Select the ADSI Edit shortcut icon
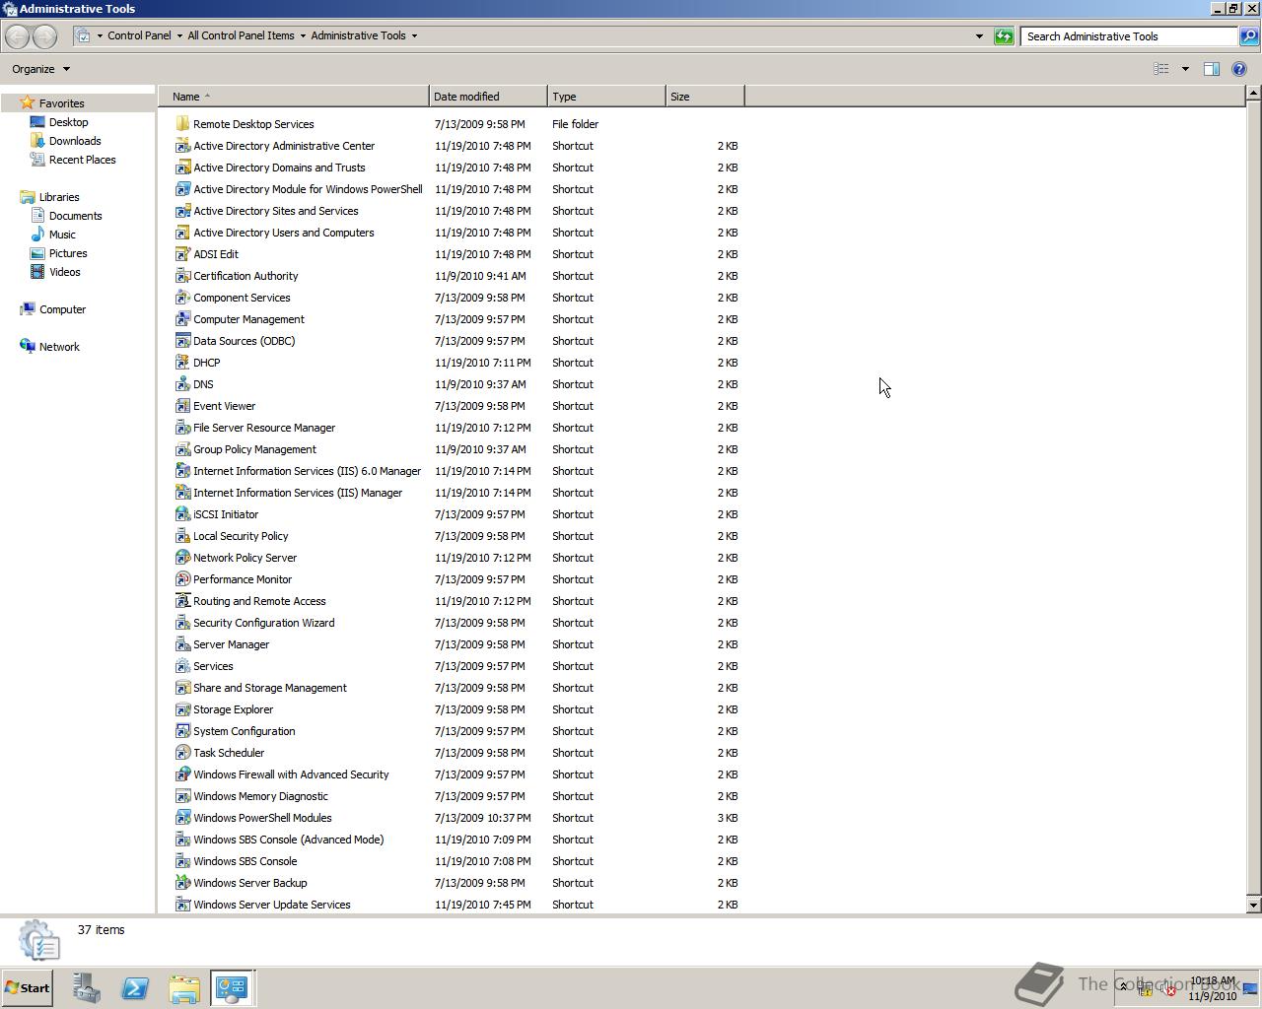Image resolution: width=1262 pixels, height=1009 pixels. pyautogui.click(x=182, y=254)
